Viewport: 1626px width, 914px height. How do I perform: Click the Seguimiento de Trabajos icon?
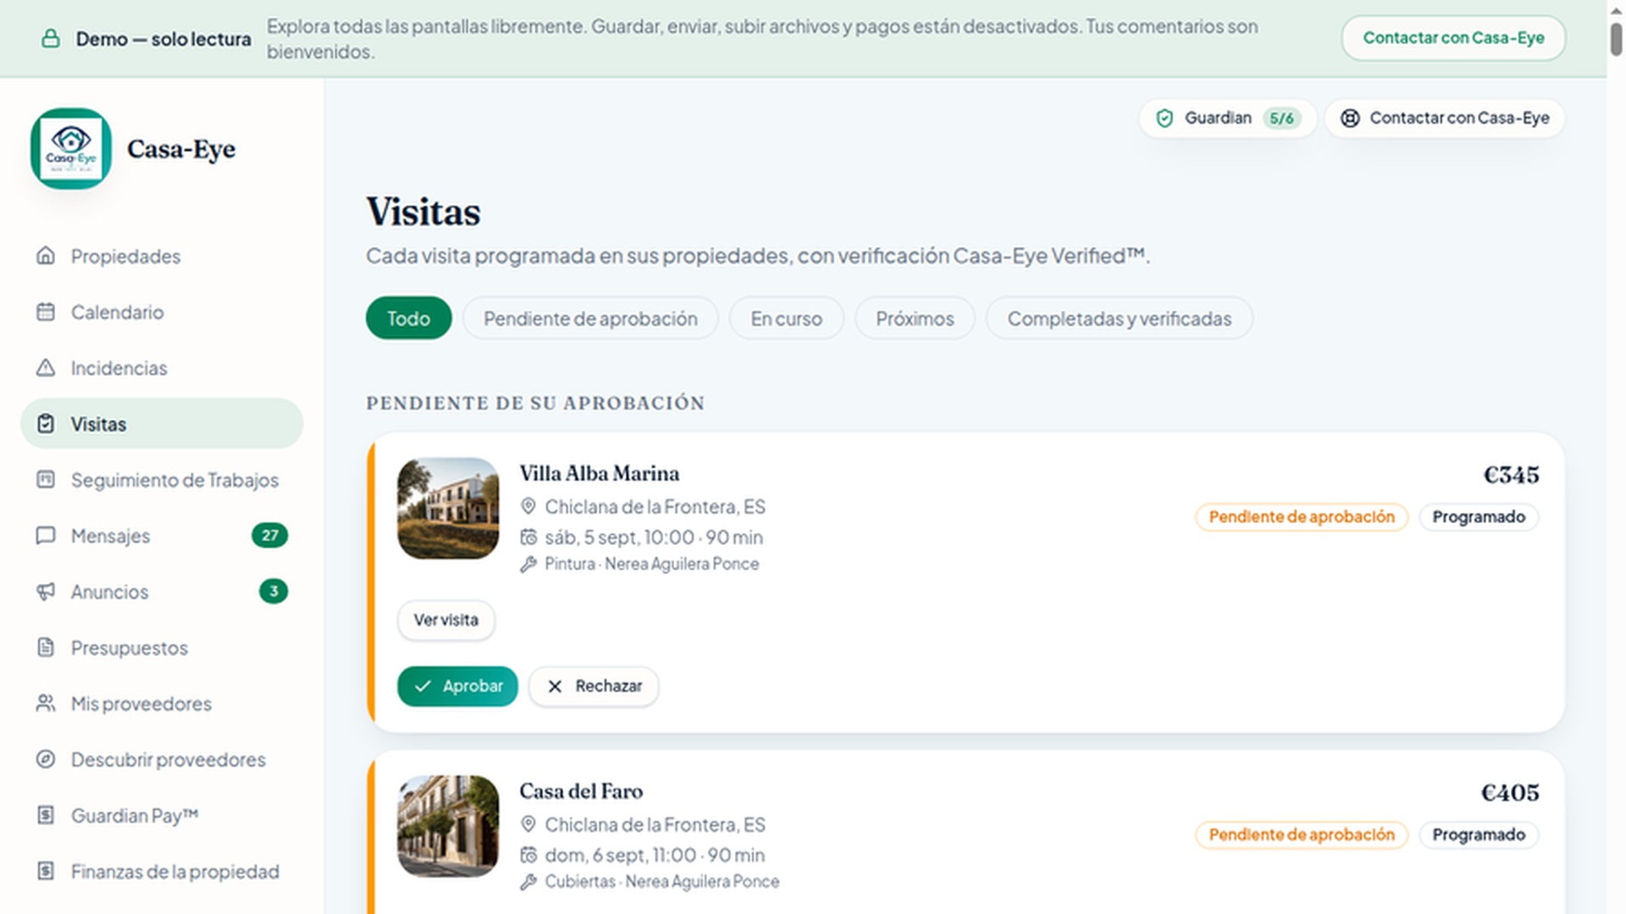coord(46,480)
